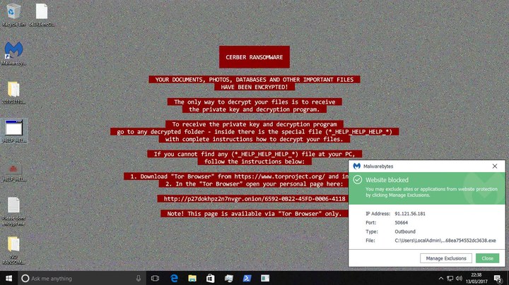Click the .onion URL line on wallpaper
The width and height of the screenshot is (509, 285).
255,199
